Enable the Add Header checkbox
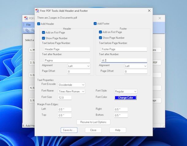This screenshot has width=187, height=146. (39, 24)
